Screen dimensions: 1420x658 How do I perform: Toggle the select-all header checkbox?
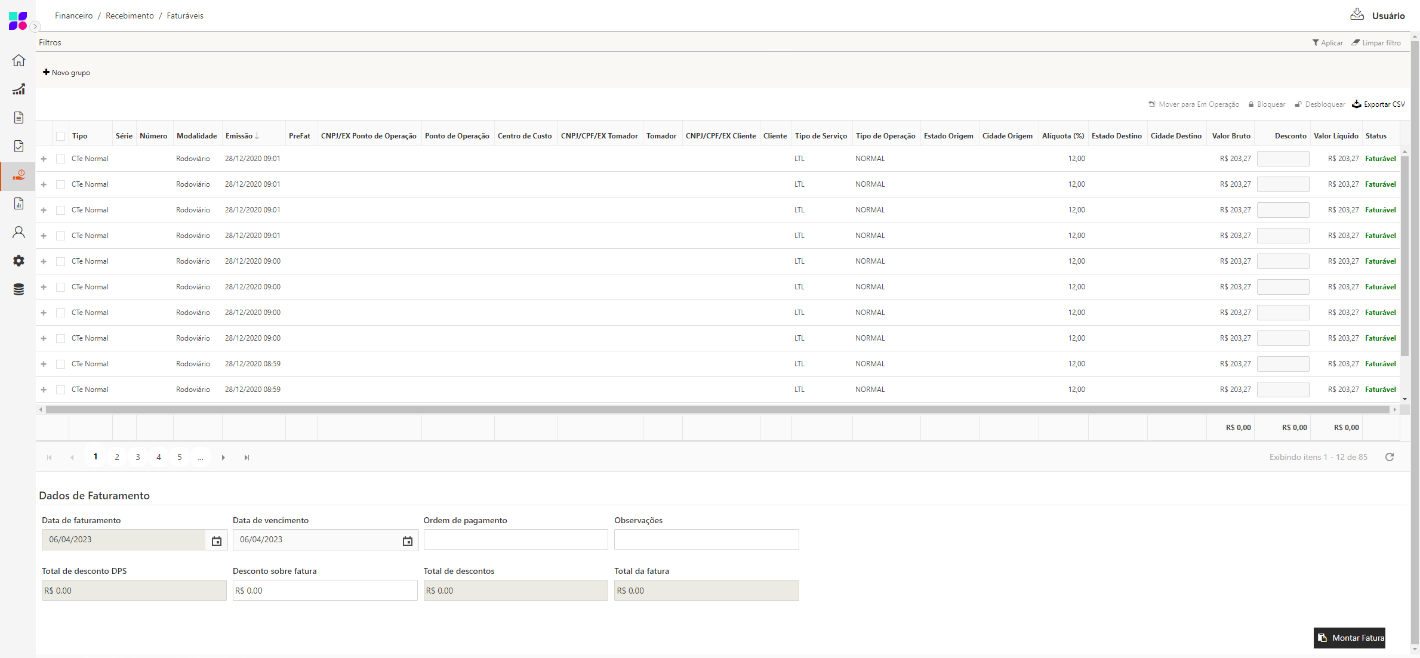point(60,136)
